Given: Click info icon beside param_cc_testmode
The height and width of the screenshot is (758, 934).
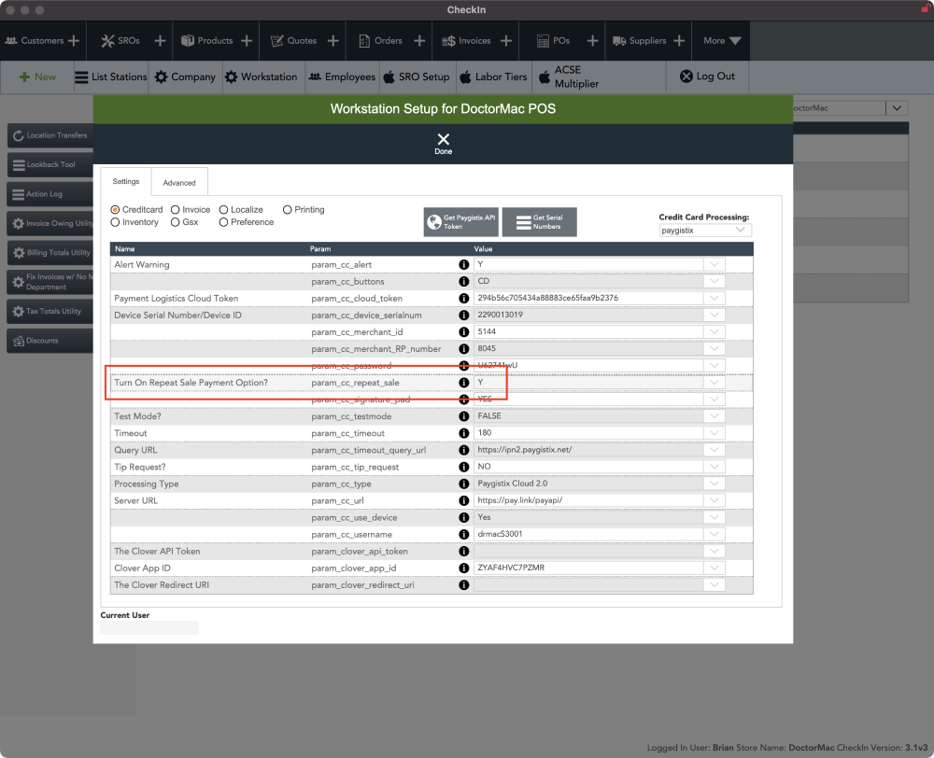Looking at the screenshot, I should pyautogui.click(x=463, y=416).
